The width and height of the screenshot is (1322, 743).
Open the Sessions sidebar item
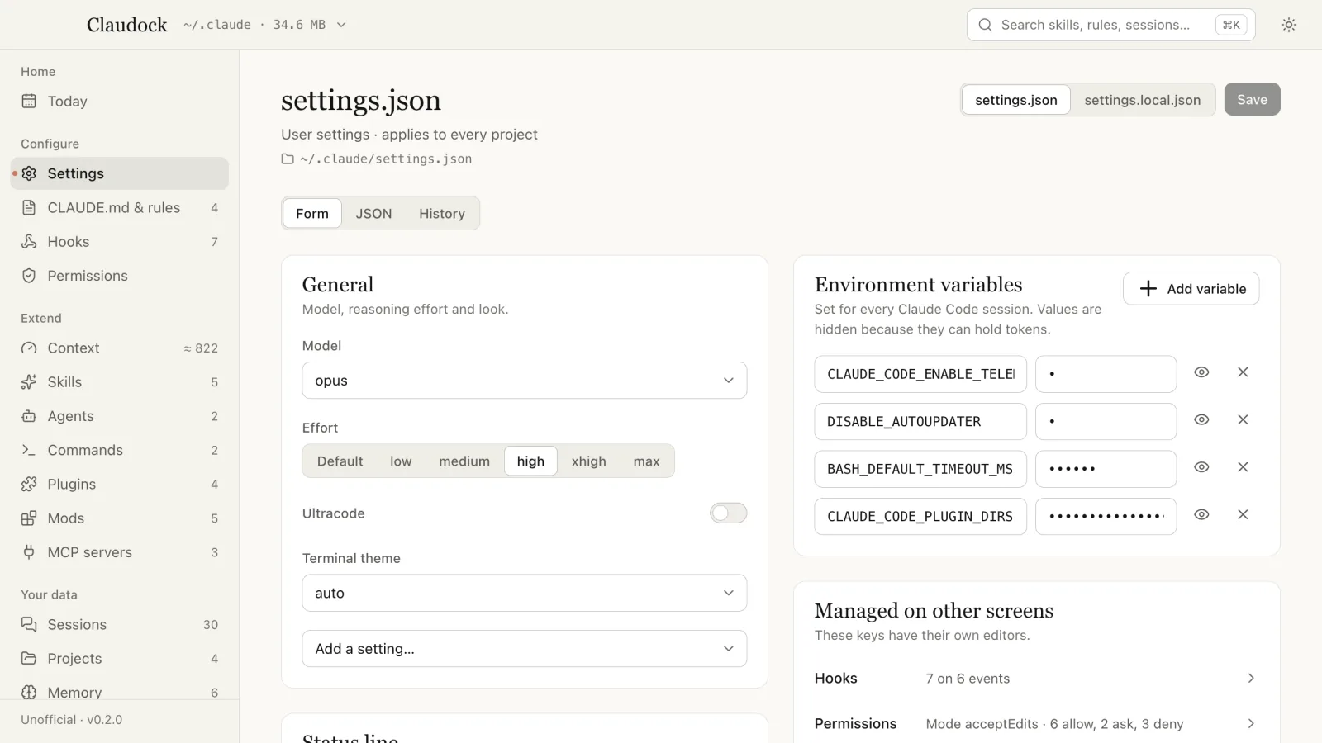[x=120, y=624]
